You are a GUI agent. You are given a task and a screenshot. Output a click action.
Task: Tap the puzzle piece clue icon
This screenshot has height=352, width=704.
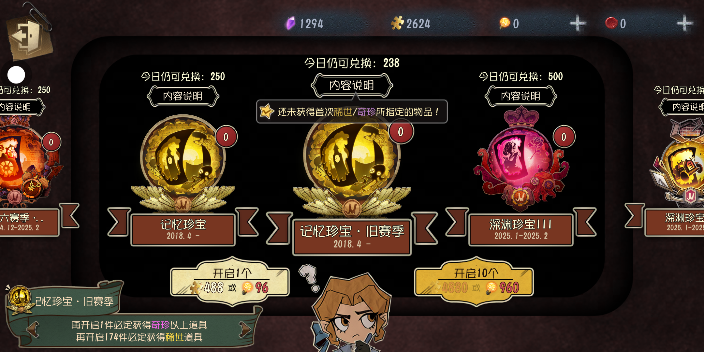coord(397,23)
